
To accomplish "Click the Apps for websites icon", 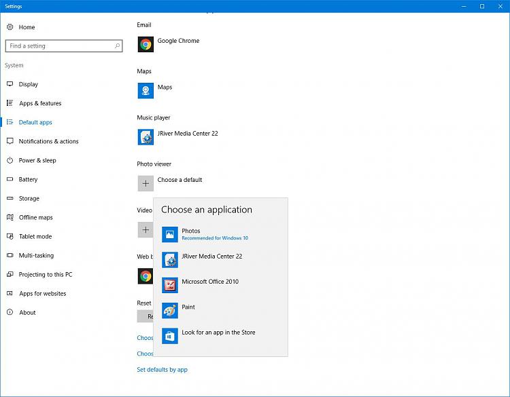I will [x=10, y=293].
